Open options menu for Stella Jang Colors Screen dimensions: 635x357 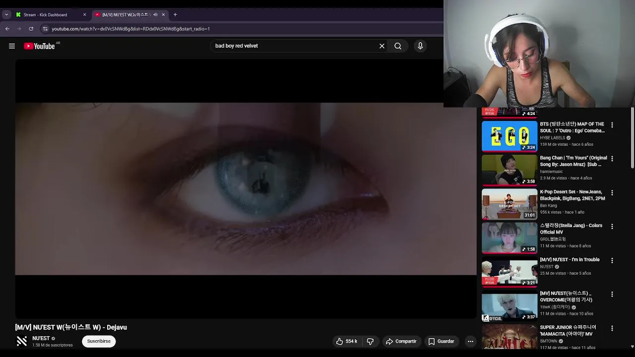[x=612, y=226]
